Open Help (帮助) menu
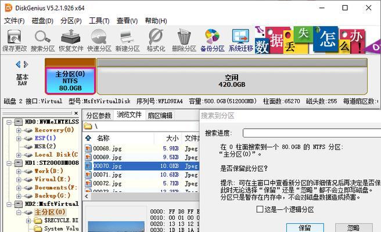Screen dimensions: 381x232 (156, 21)
